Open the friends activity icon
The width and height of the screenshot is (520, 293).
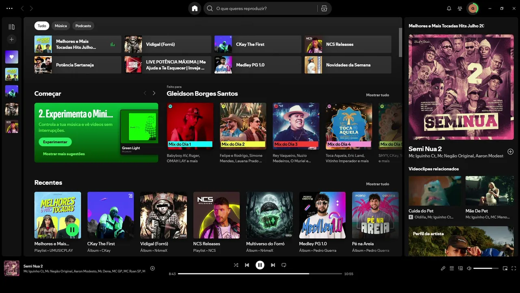pyautogui.click(x=460, y=8)
